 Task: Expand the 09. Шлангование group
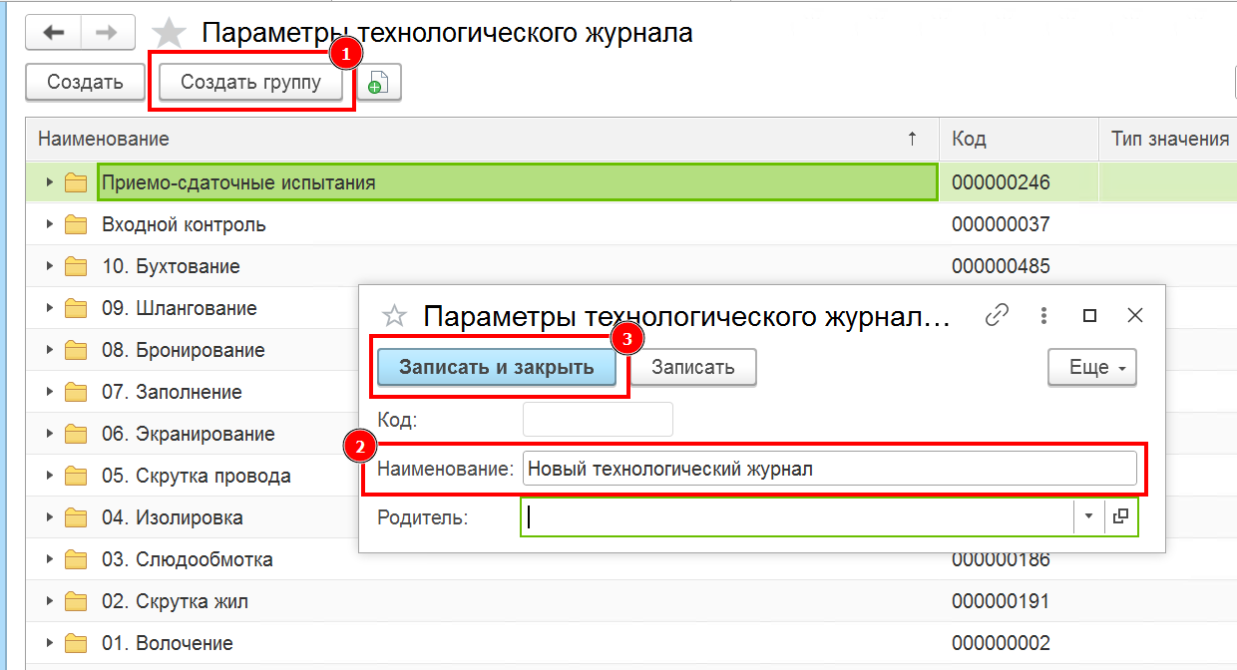coord(49,308)
